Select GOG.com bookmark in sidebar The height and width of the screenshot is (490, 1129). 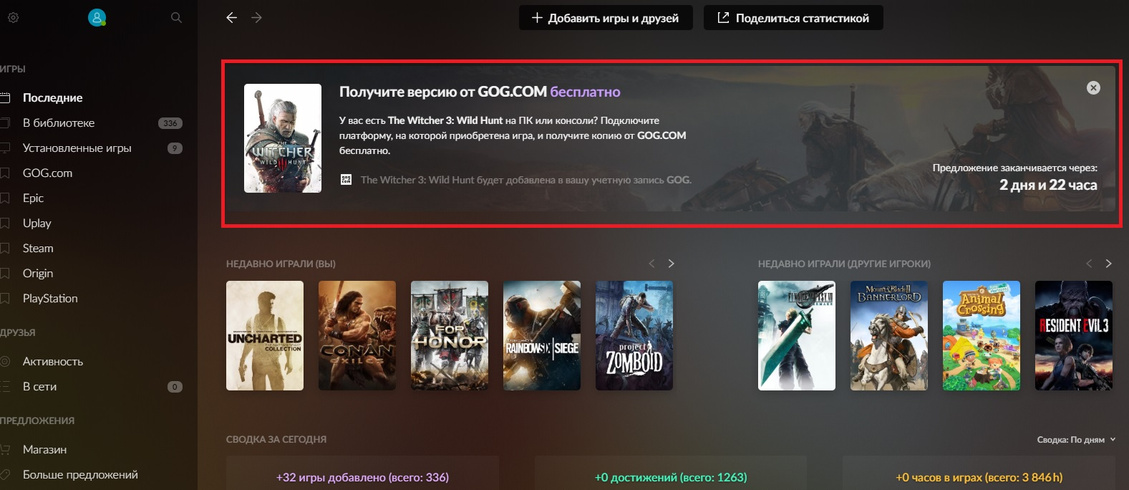point(47,173)
